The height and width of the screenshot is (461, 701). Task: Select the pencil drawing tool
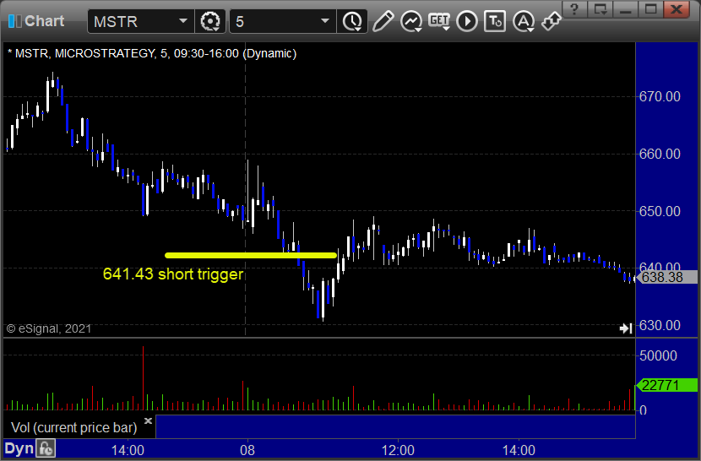(383, 21)
